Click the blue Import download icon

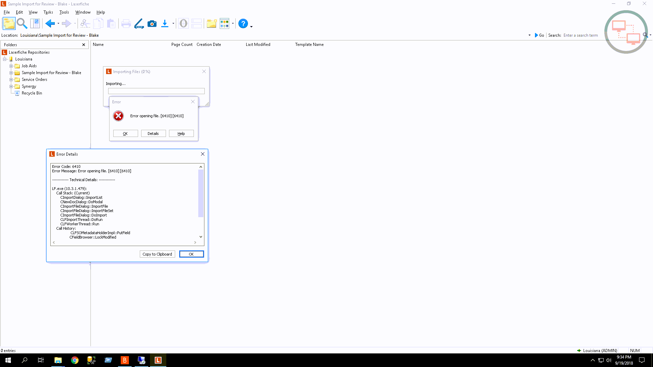point(165,23)
